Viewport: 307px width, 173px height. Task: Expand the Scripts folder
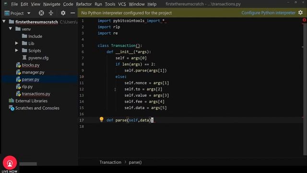[17, 50]
